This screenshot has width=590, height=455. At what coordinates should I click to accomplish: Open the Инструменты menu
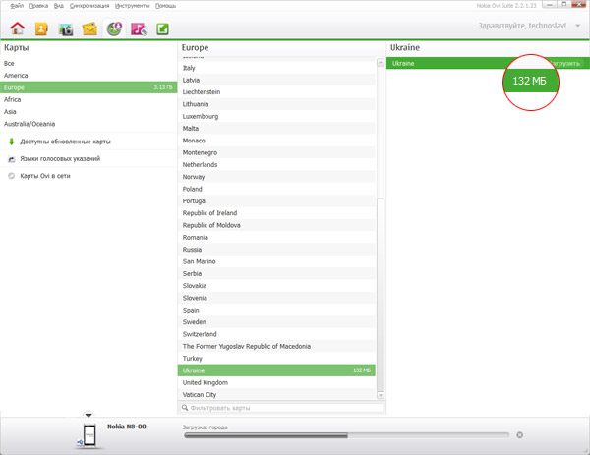point(133,6)
